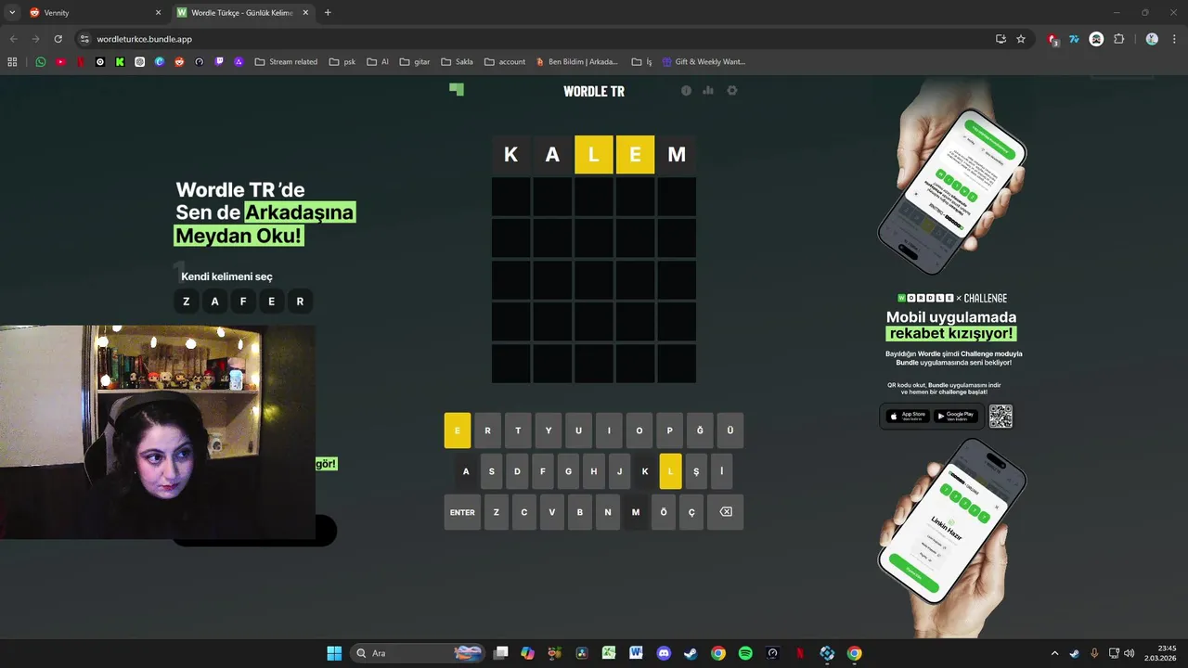Screen dimensions: 1188x668
Task: Tap yellow E key on Wordle keyboard
Action: coord(458,430)
